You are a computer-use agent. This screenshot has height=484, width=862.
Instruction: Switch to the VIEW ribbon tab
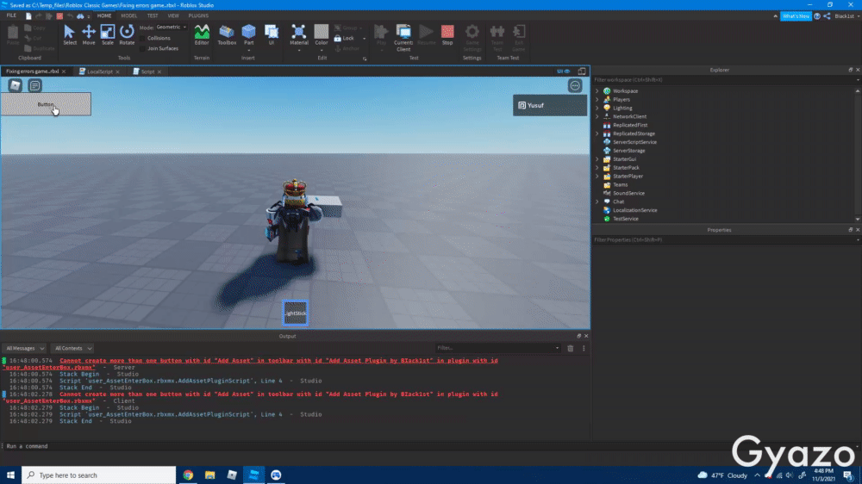coord(173,16)
